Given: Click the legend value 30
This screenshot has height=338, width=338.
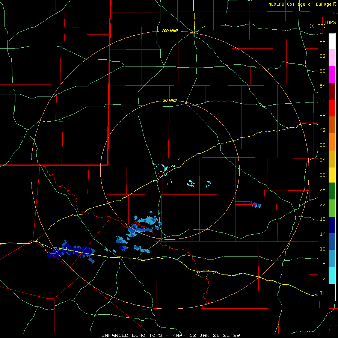Looking at the screenshot, I should [323, 175].
